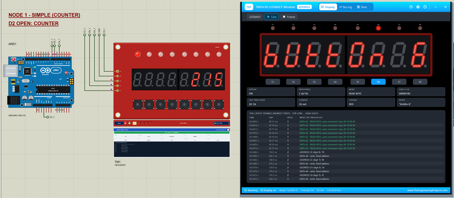Viewport: 454px width, 198px height.
Task: Open the settings gear icon
Action: (x=418, y=7)
